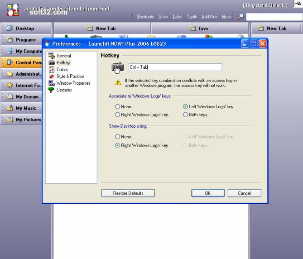Open the Tools menu
Image resolution: width=303 pixels, height=259 pixels.
point(192,17)
